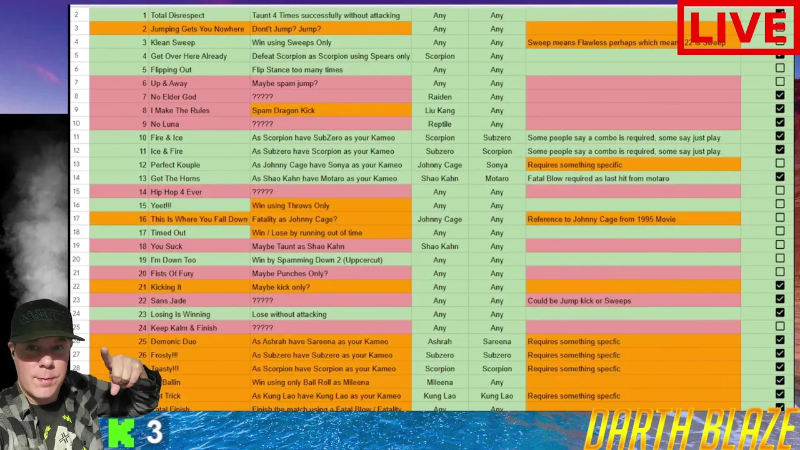Image resolution: width=800 pixels, height=450 pixels.
Task: Click 'Win using only Ball Roll as Mileena'
Action: [x=331, y=382]
